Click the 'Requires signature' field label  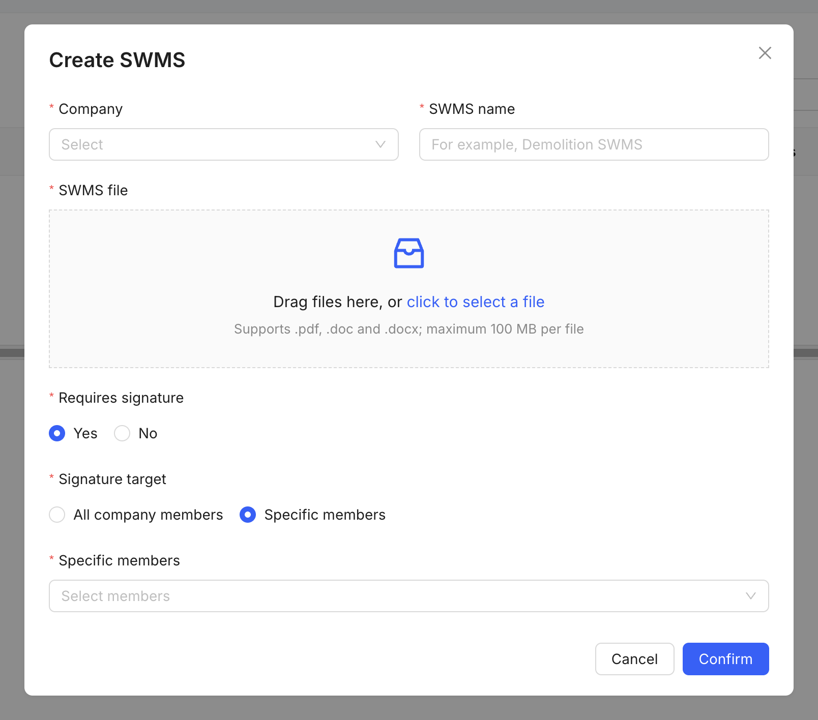121,398
